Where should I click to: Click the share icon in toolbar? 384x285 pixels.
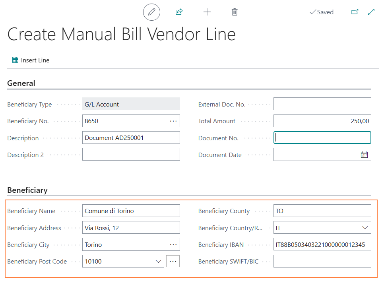179,12
